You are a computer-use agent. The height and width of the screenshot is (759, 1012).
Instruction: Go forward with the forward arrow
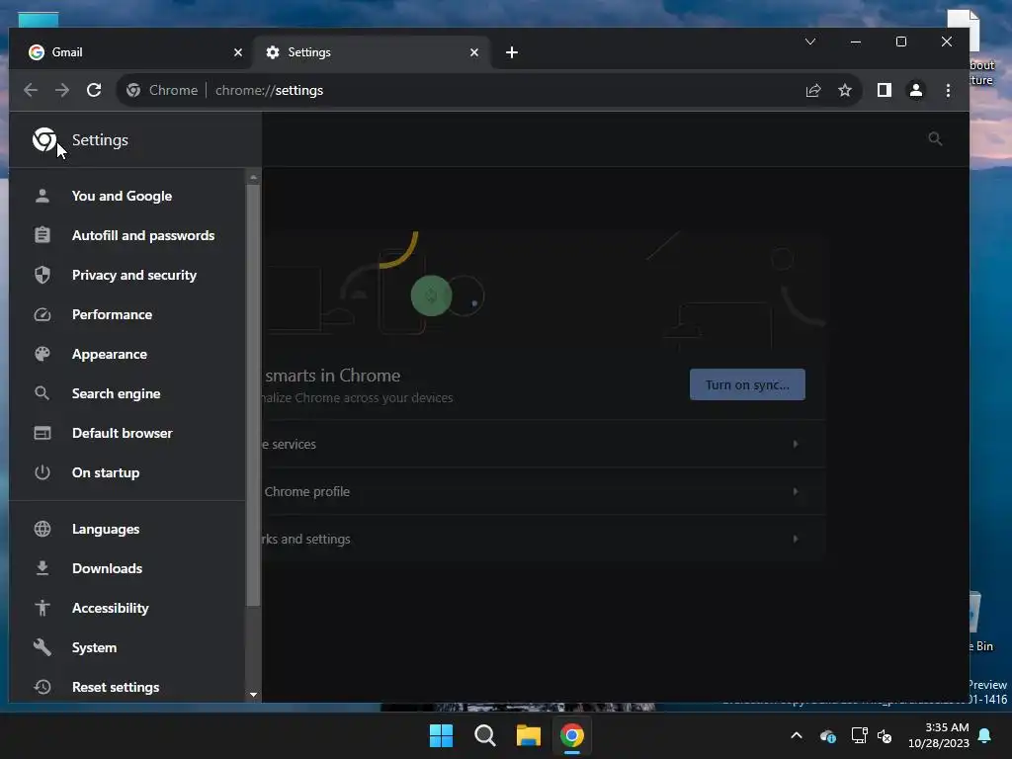[x=62, y=90]
